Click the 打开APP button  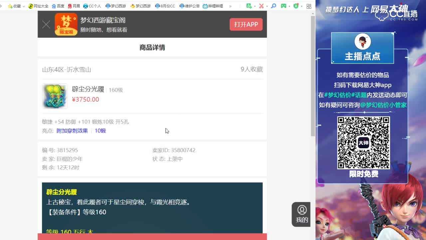click(x=246, y=24)
